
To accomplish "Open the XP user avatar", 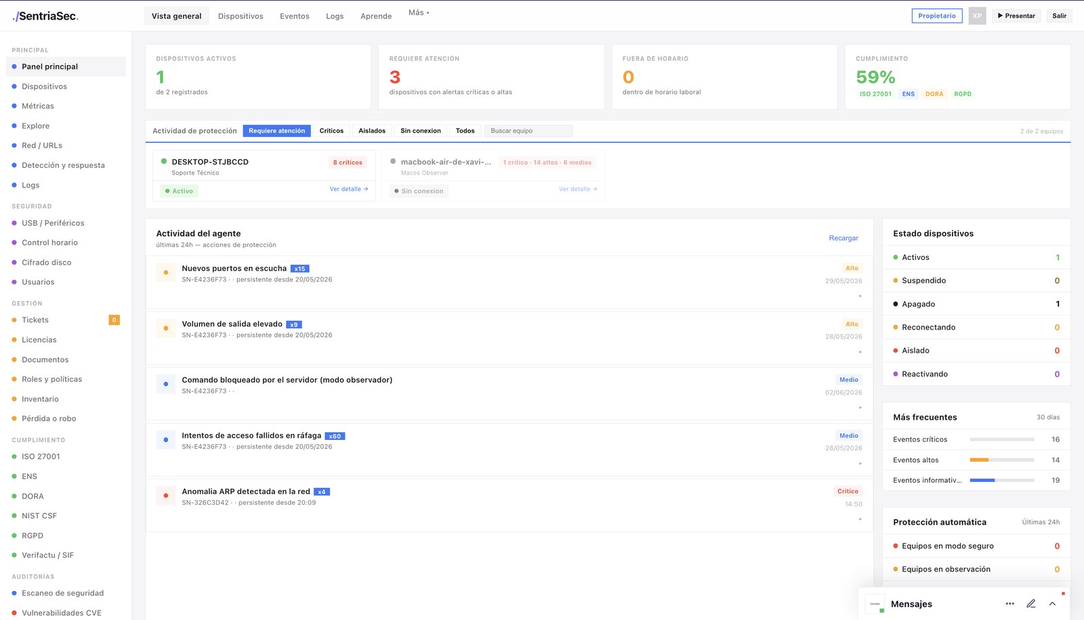I will coord(977,16).
